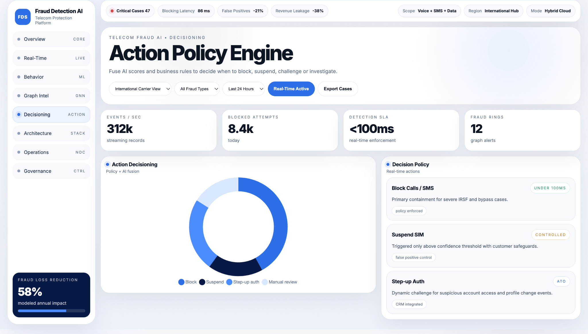Click the blue dot beside Action Decisioning
The height and width of the screenshot is (334, 588).
[107, 165]
